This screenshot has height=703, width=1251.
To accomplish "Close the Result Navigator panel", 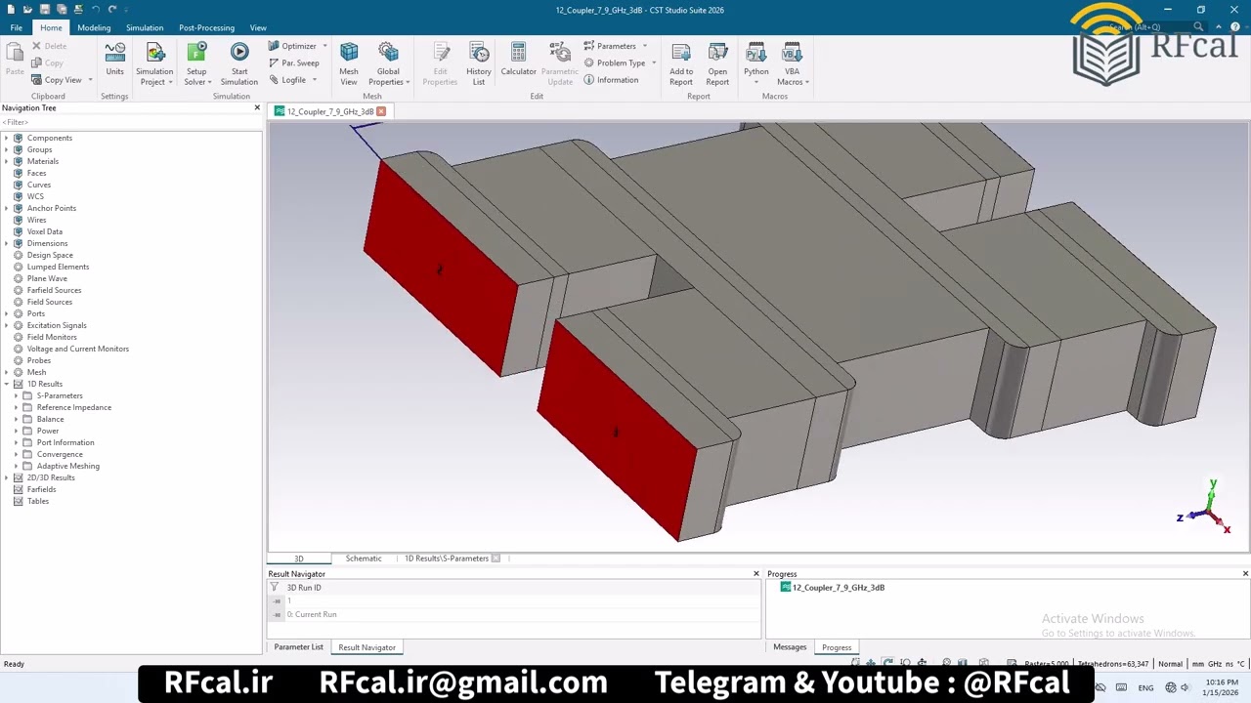I will pyautogui.click(x=755, y=574).
